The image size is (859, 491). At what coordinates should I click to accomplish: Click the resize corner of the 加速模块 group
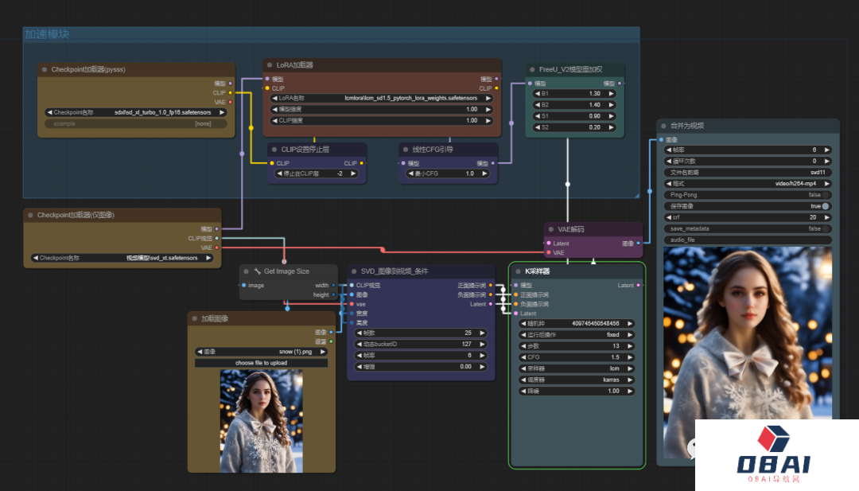pyautogui.click(x=636, y=193)
